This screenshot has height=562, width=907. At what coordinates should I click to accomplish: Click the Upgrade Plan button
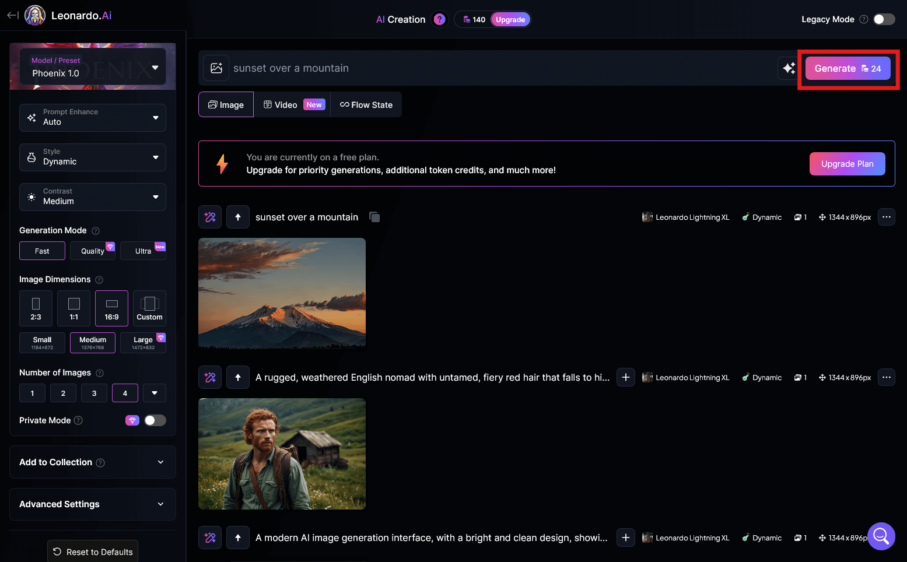click(847, 164)
